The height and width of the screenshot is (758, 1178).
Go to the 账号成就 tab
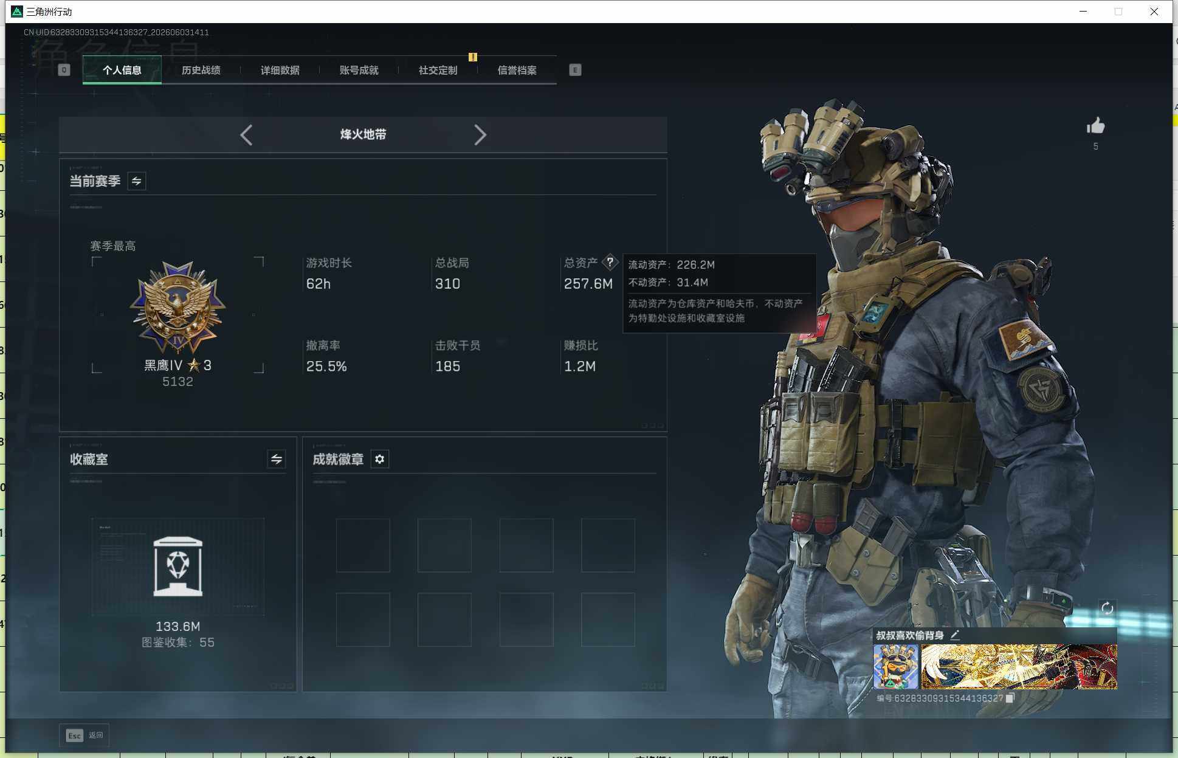pyautogui.click(x=359, y=70)
